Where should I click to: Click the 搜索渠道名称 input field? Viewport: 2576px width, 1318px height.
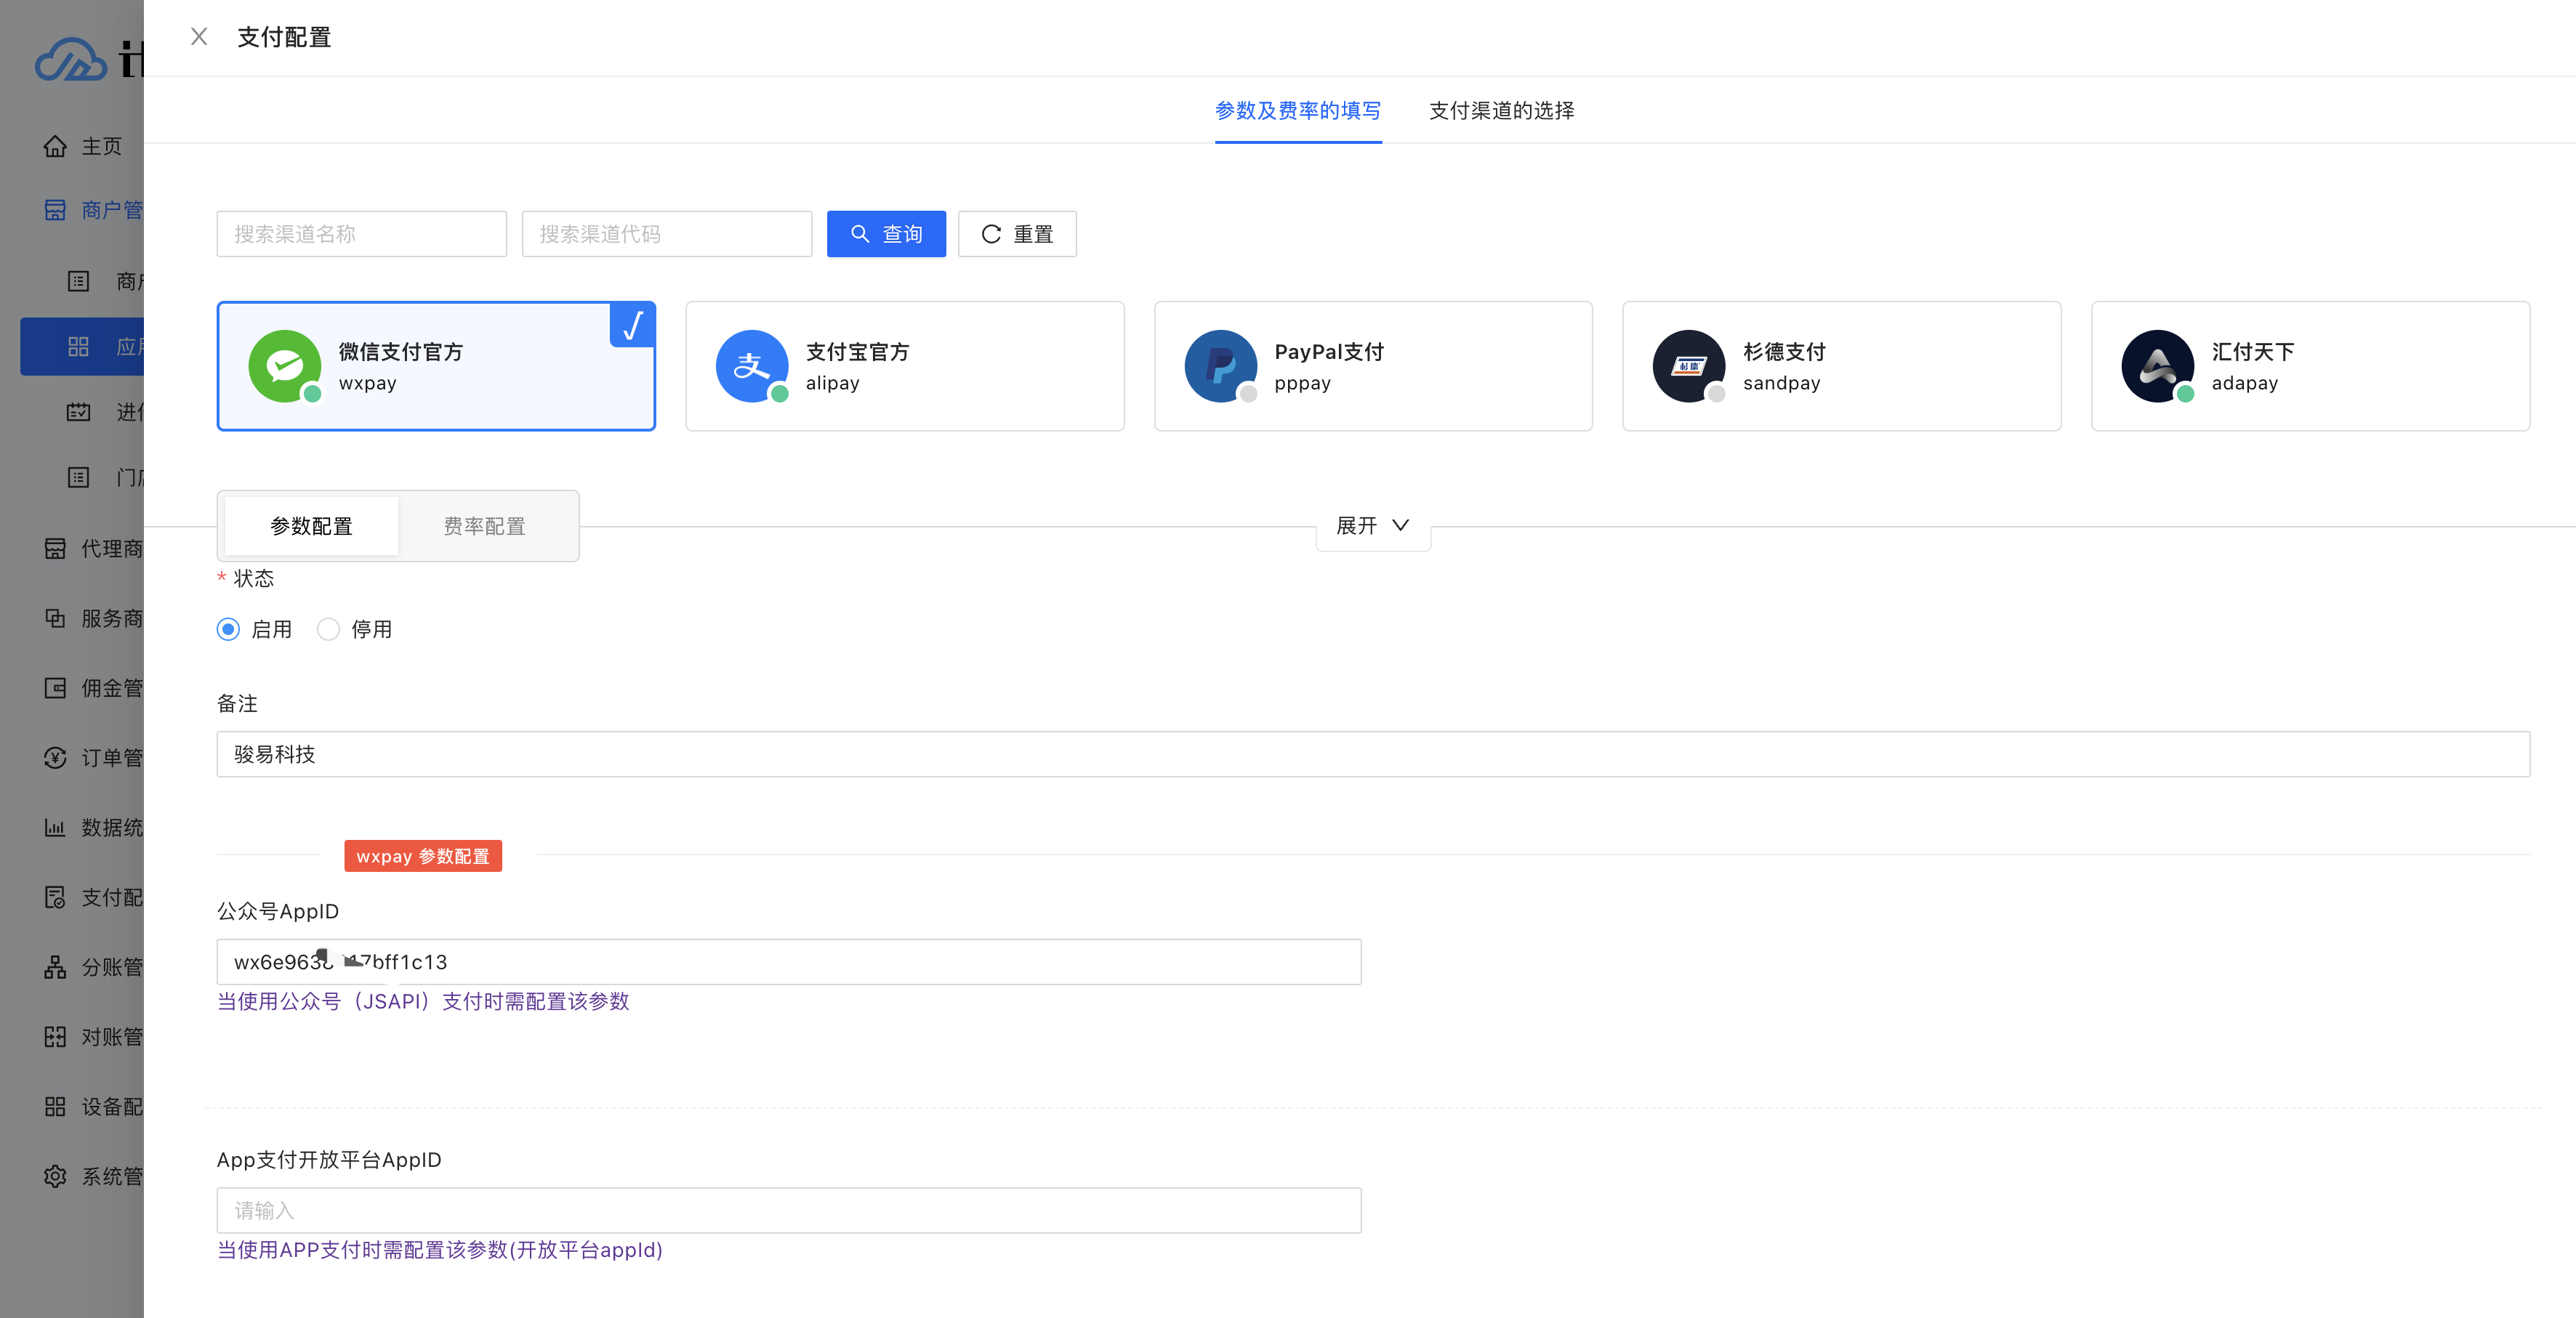[x=361, y=234]
